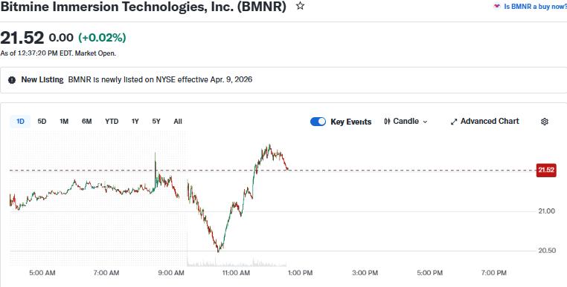The image size is (567, 287).
Task: Open chart settings gear icon
Action: click(x=545, y=122)
